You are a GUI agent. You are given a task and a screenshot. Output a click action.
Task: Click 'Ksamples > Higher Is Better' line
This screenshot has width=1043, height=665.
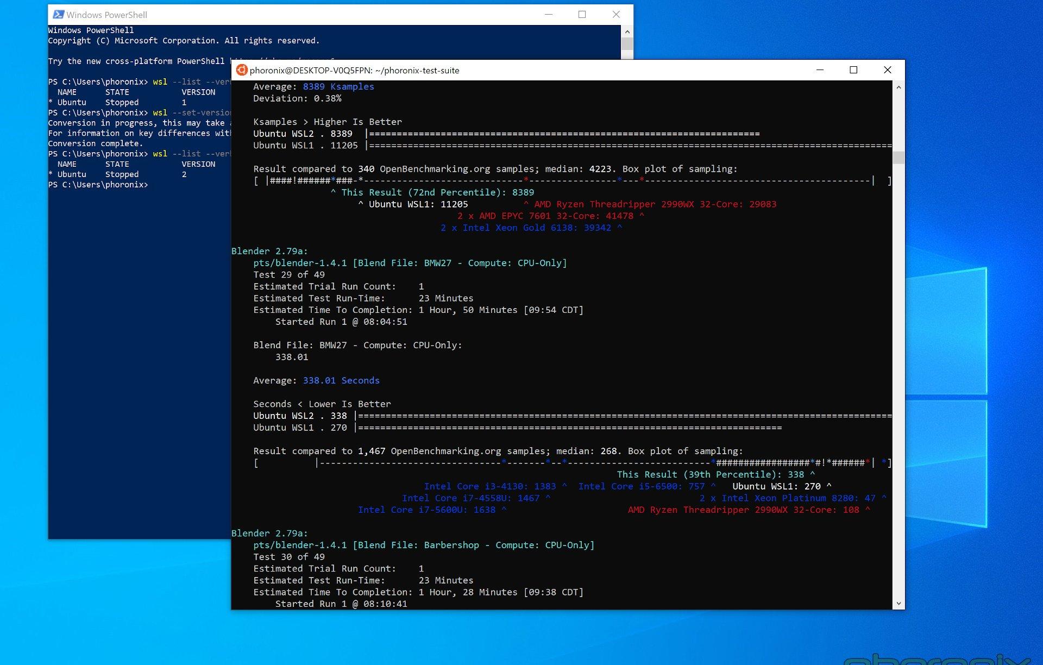[x=328, y=122]
